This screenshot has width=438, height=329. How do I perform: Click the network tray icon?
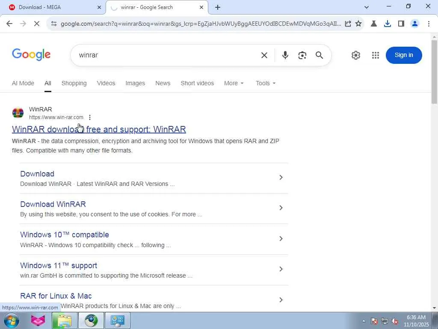(x=385, y=321)
